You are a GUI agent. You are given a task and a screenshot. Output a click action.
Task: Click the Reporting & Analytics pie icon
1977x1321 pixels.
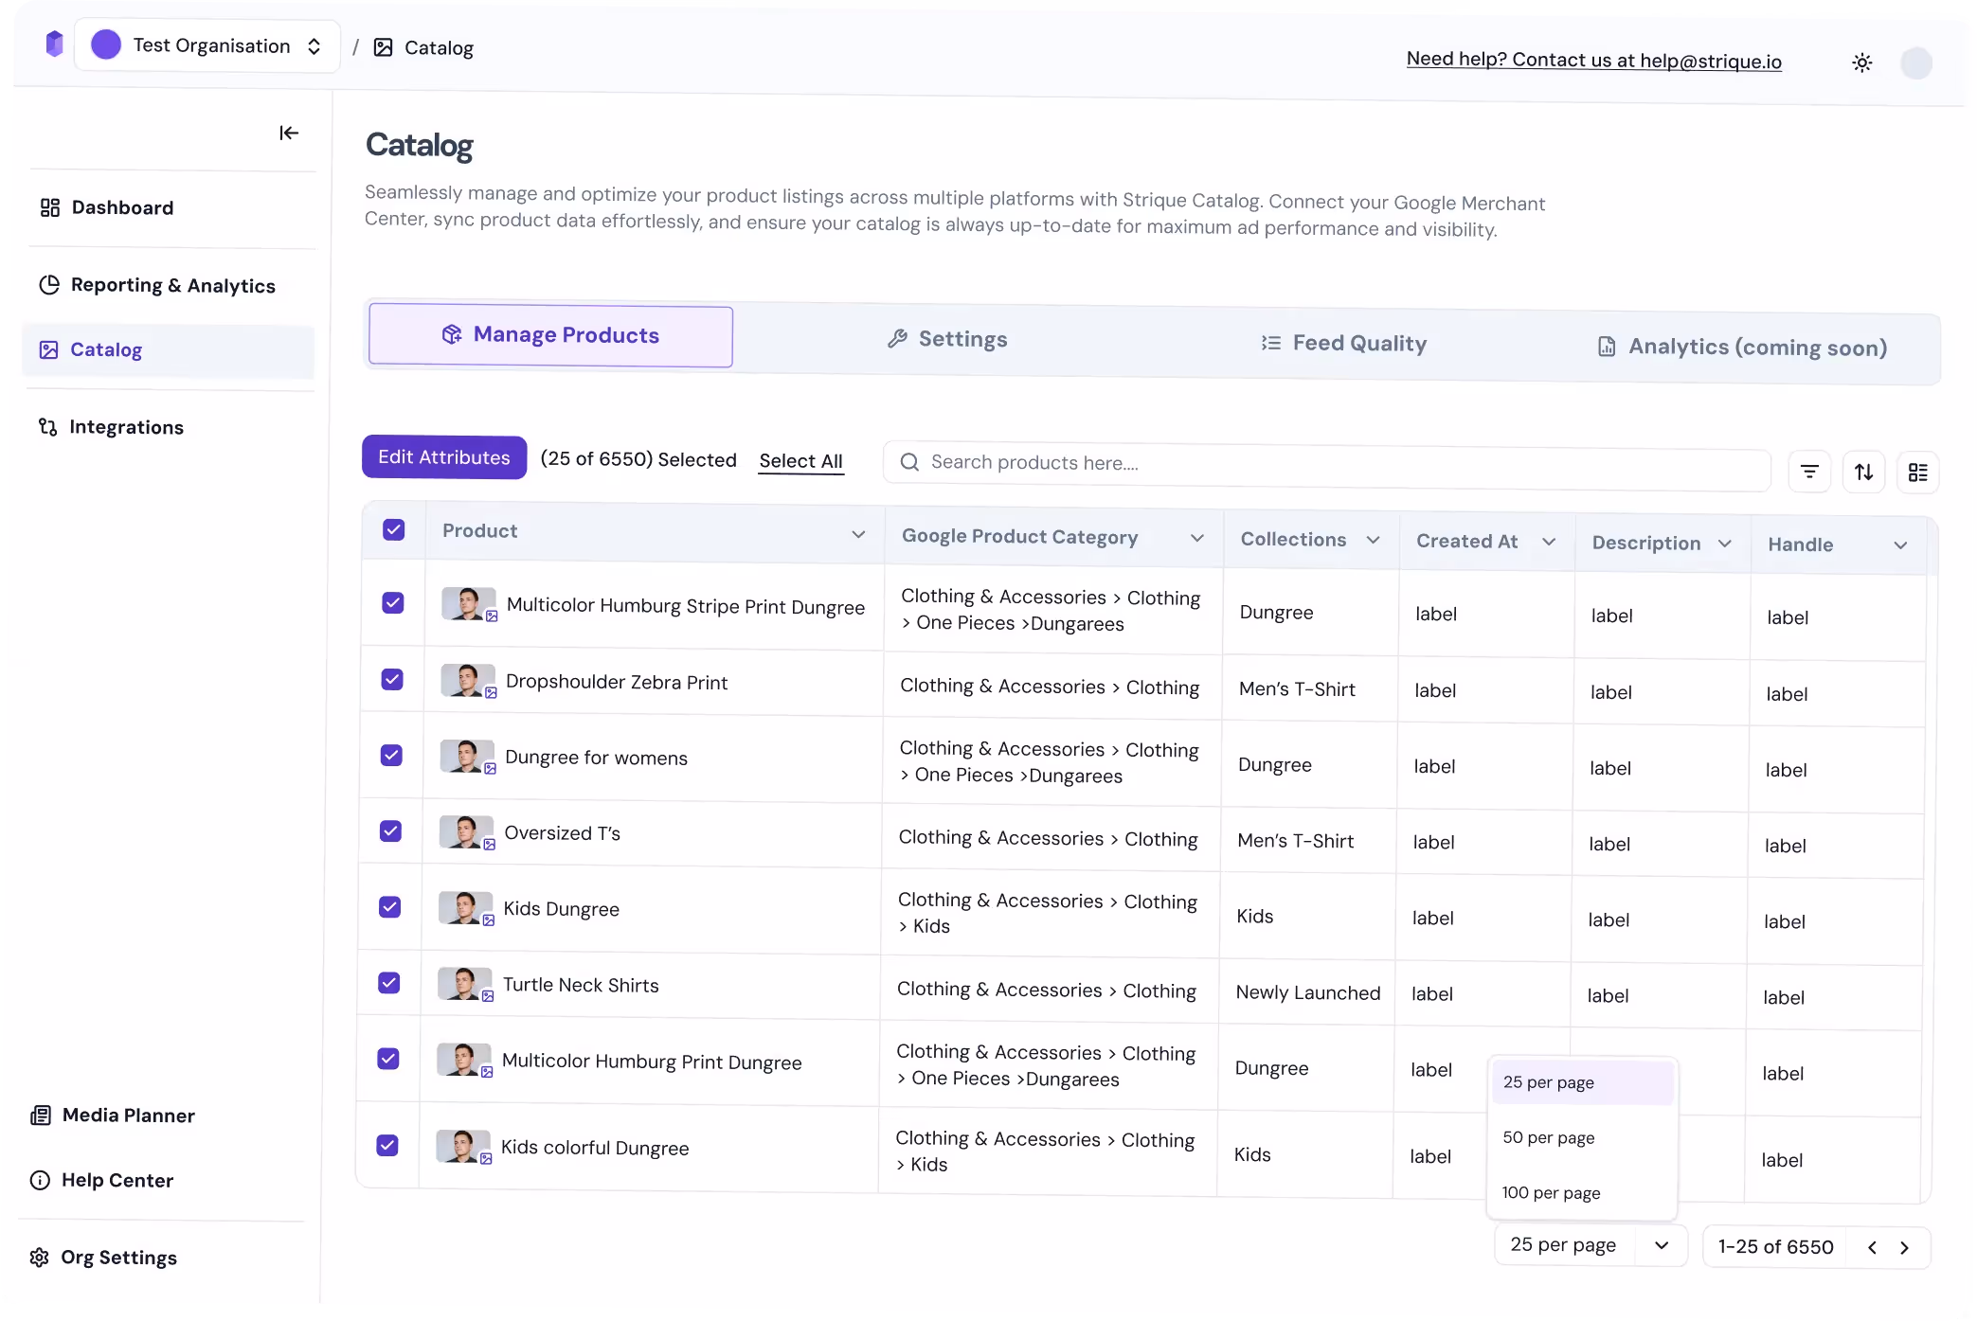pyautogui.click(x=49, y=285)
